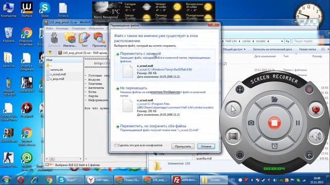The height and width of the screenshot is (185, 330).
Task: Open Computer desktop icon
Action: [x=8, y=9]
